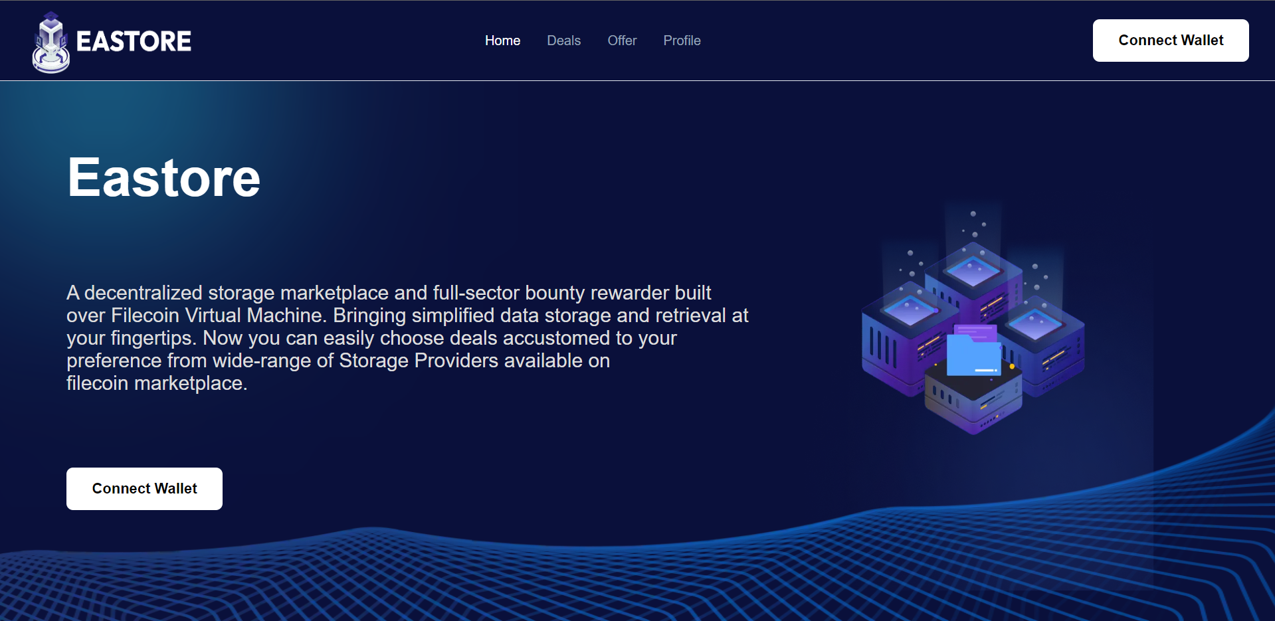1275x621 pixels.
Task: Open the Profile tab
Action: 682,41
